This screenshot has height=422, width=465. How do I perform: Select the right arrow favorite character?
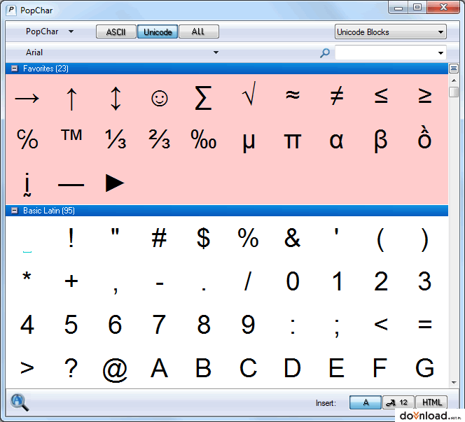pos(27,98)
